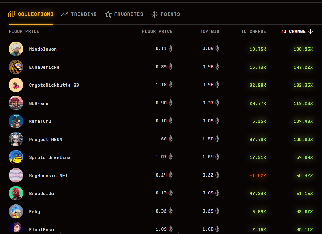
Task: Open the Favorites tab
Action: (x=124, y=14)
